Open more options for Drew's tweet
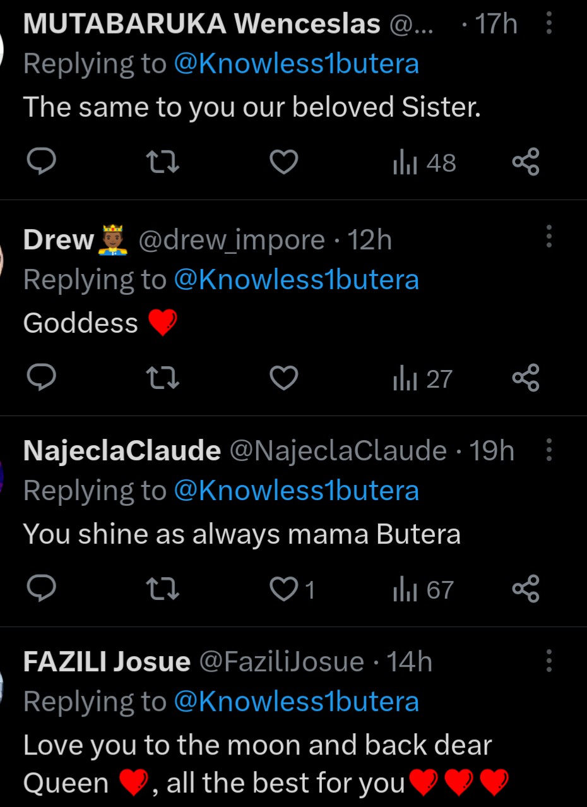587x807 pixels. click(548, 236)
